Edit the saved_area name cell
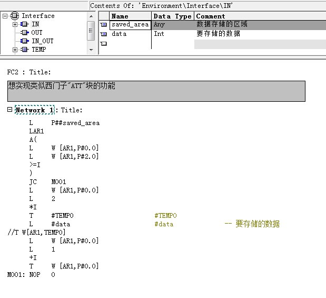The height and width of the screenshot is (298, 326). tap(131, 25)
